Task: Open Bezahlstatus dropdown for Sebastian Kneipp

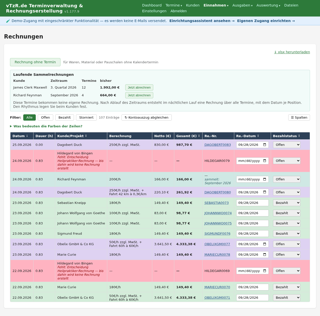Action: coord(286,203)
